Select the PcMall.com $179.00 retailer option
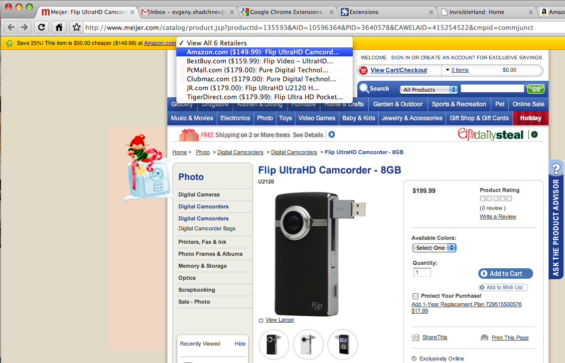 pyautogui.click(x=265, y=70)
